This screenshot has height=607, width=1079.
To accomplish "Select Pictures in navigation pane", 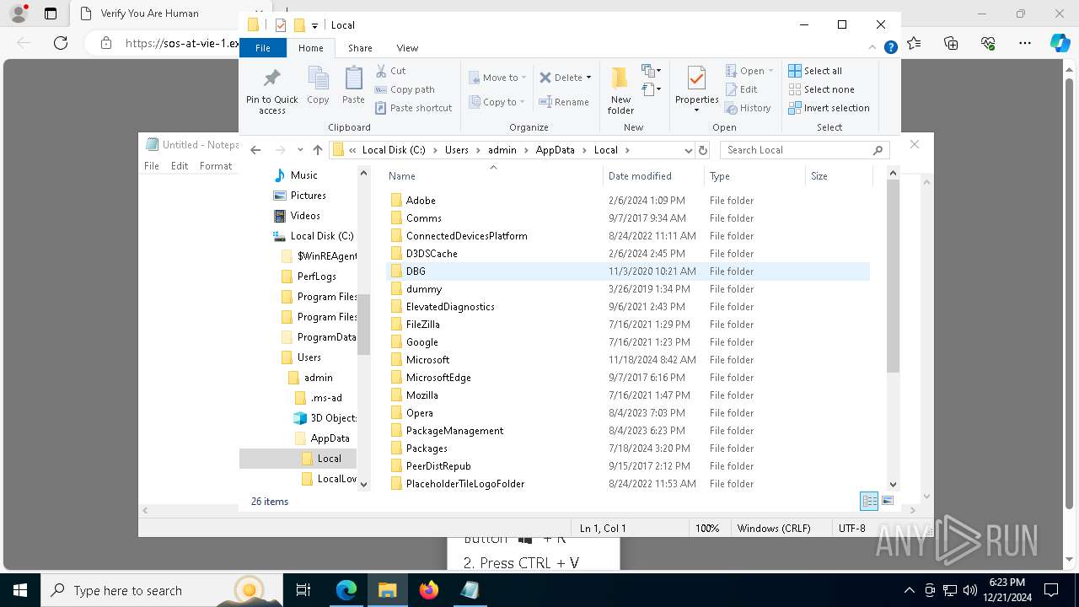I will click(x=308, y=195).
